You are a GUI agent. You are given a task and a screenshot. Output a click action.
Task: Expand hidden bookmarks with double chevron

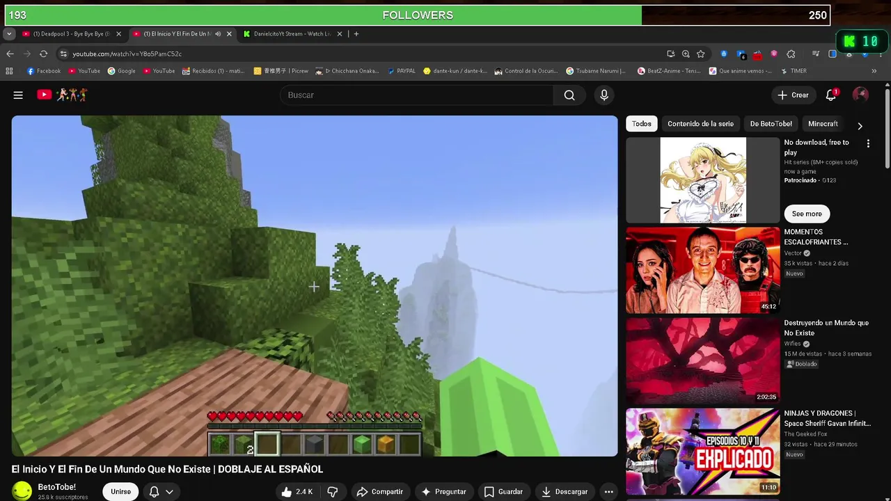[874, 71]
